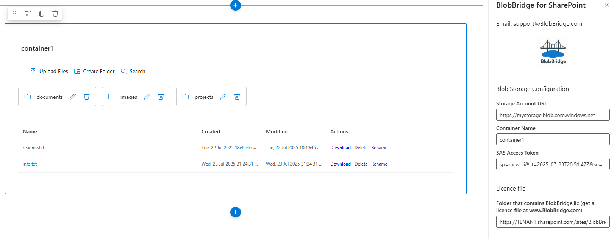Image resolution: width=614 pixels, height=239 pixels.
Task: Close the BlobBridge property pane
Action: (x=606, y=5)
